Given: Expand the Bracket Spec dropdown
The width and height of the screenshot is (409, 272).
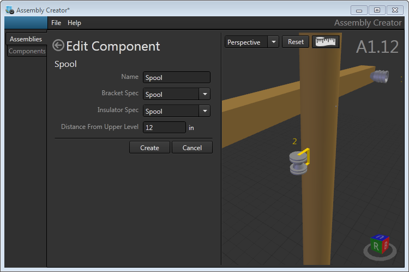Looking at the screenshot, I should (204, 94).
